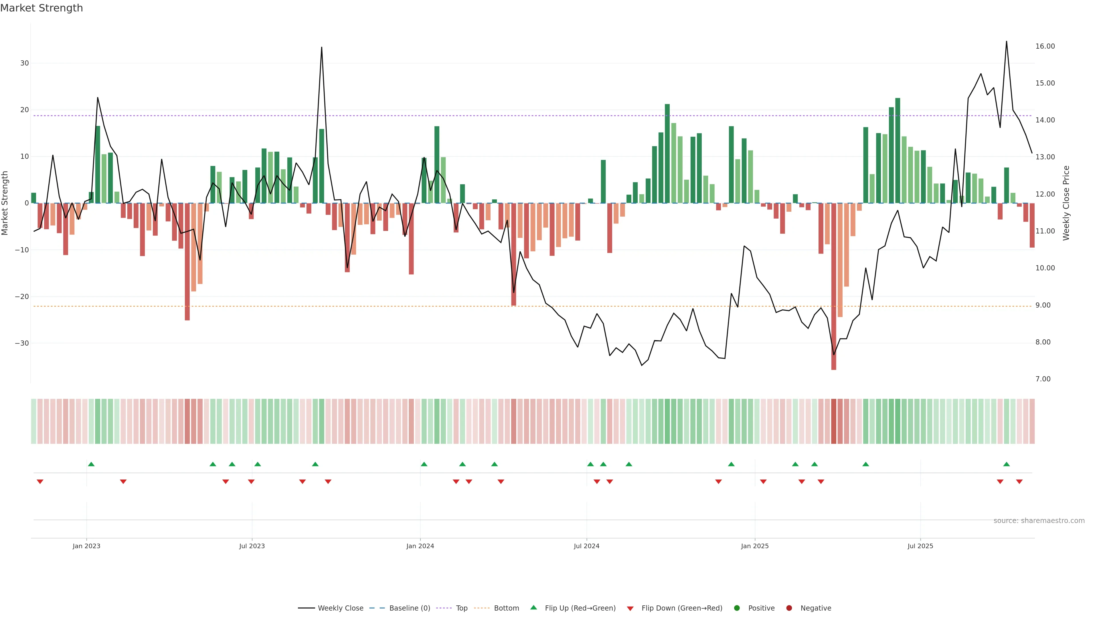The width and height of the screenshot is (1099, 618).
Task: Toggle the Top threshold legend item
Action: pos(461,608)
